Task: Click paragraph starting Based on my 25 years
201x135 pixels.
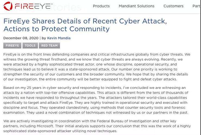Action: click(x=96, y=100)
